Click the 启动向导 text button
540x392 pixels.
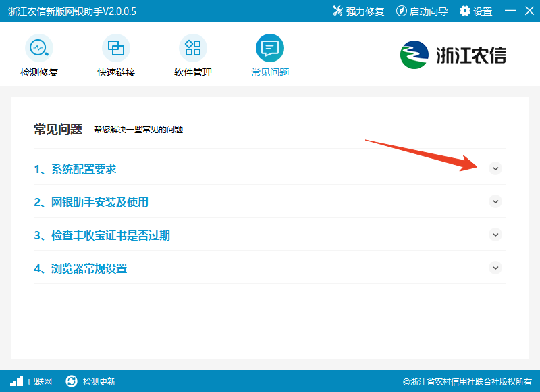[429, 11]
